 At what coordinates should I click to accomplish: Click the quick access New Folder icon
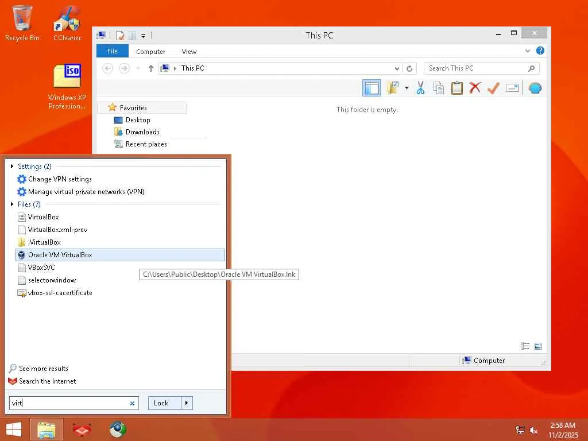click(132, 36)
